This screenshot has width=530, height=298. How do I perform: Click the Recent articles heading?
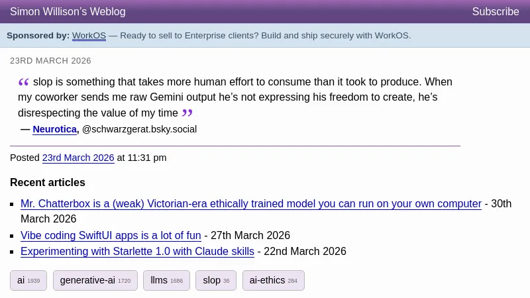(x=48, y=183)
